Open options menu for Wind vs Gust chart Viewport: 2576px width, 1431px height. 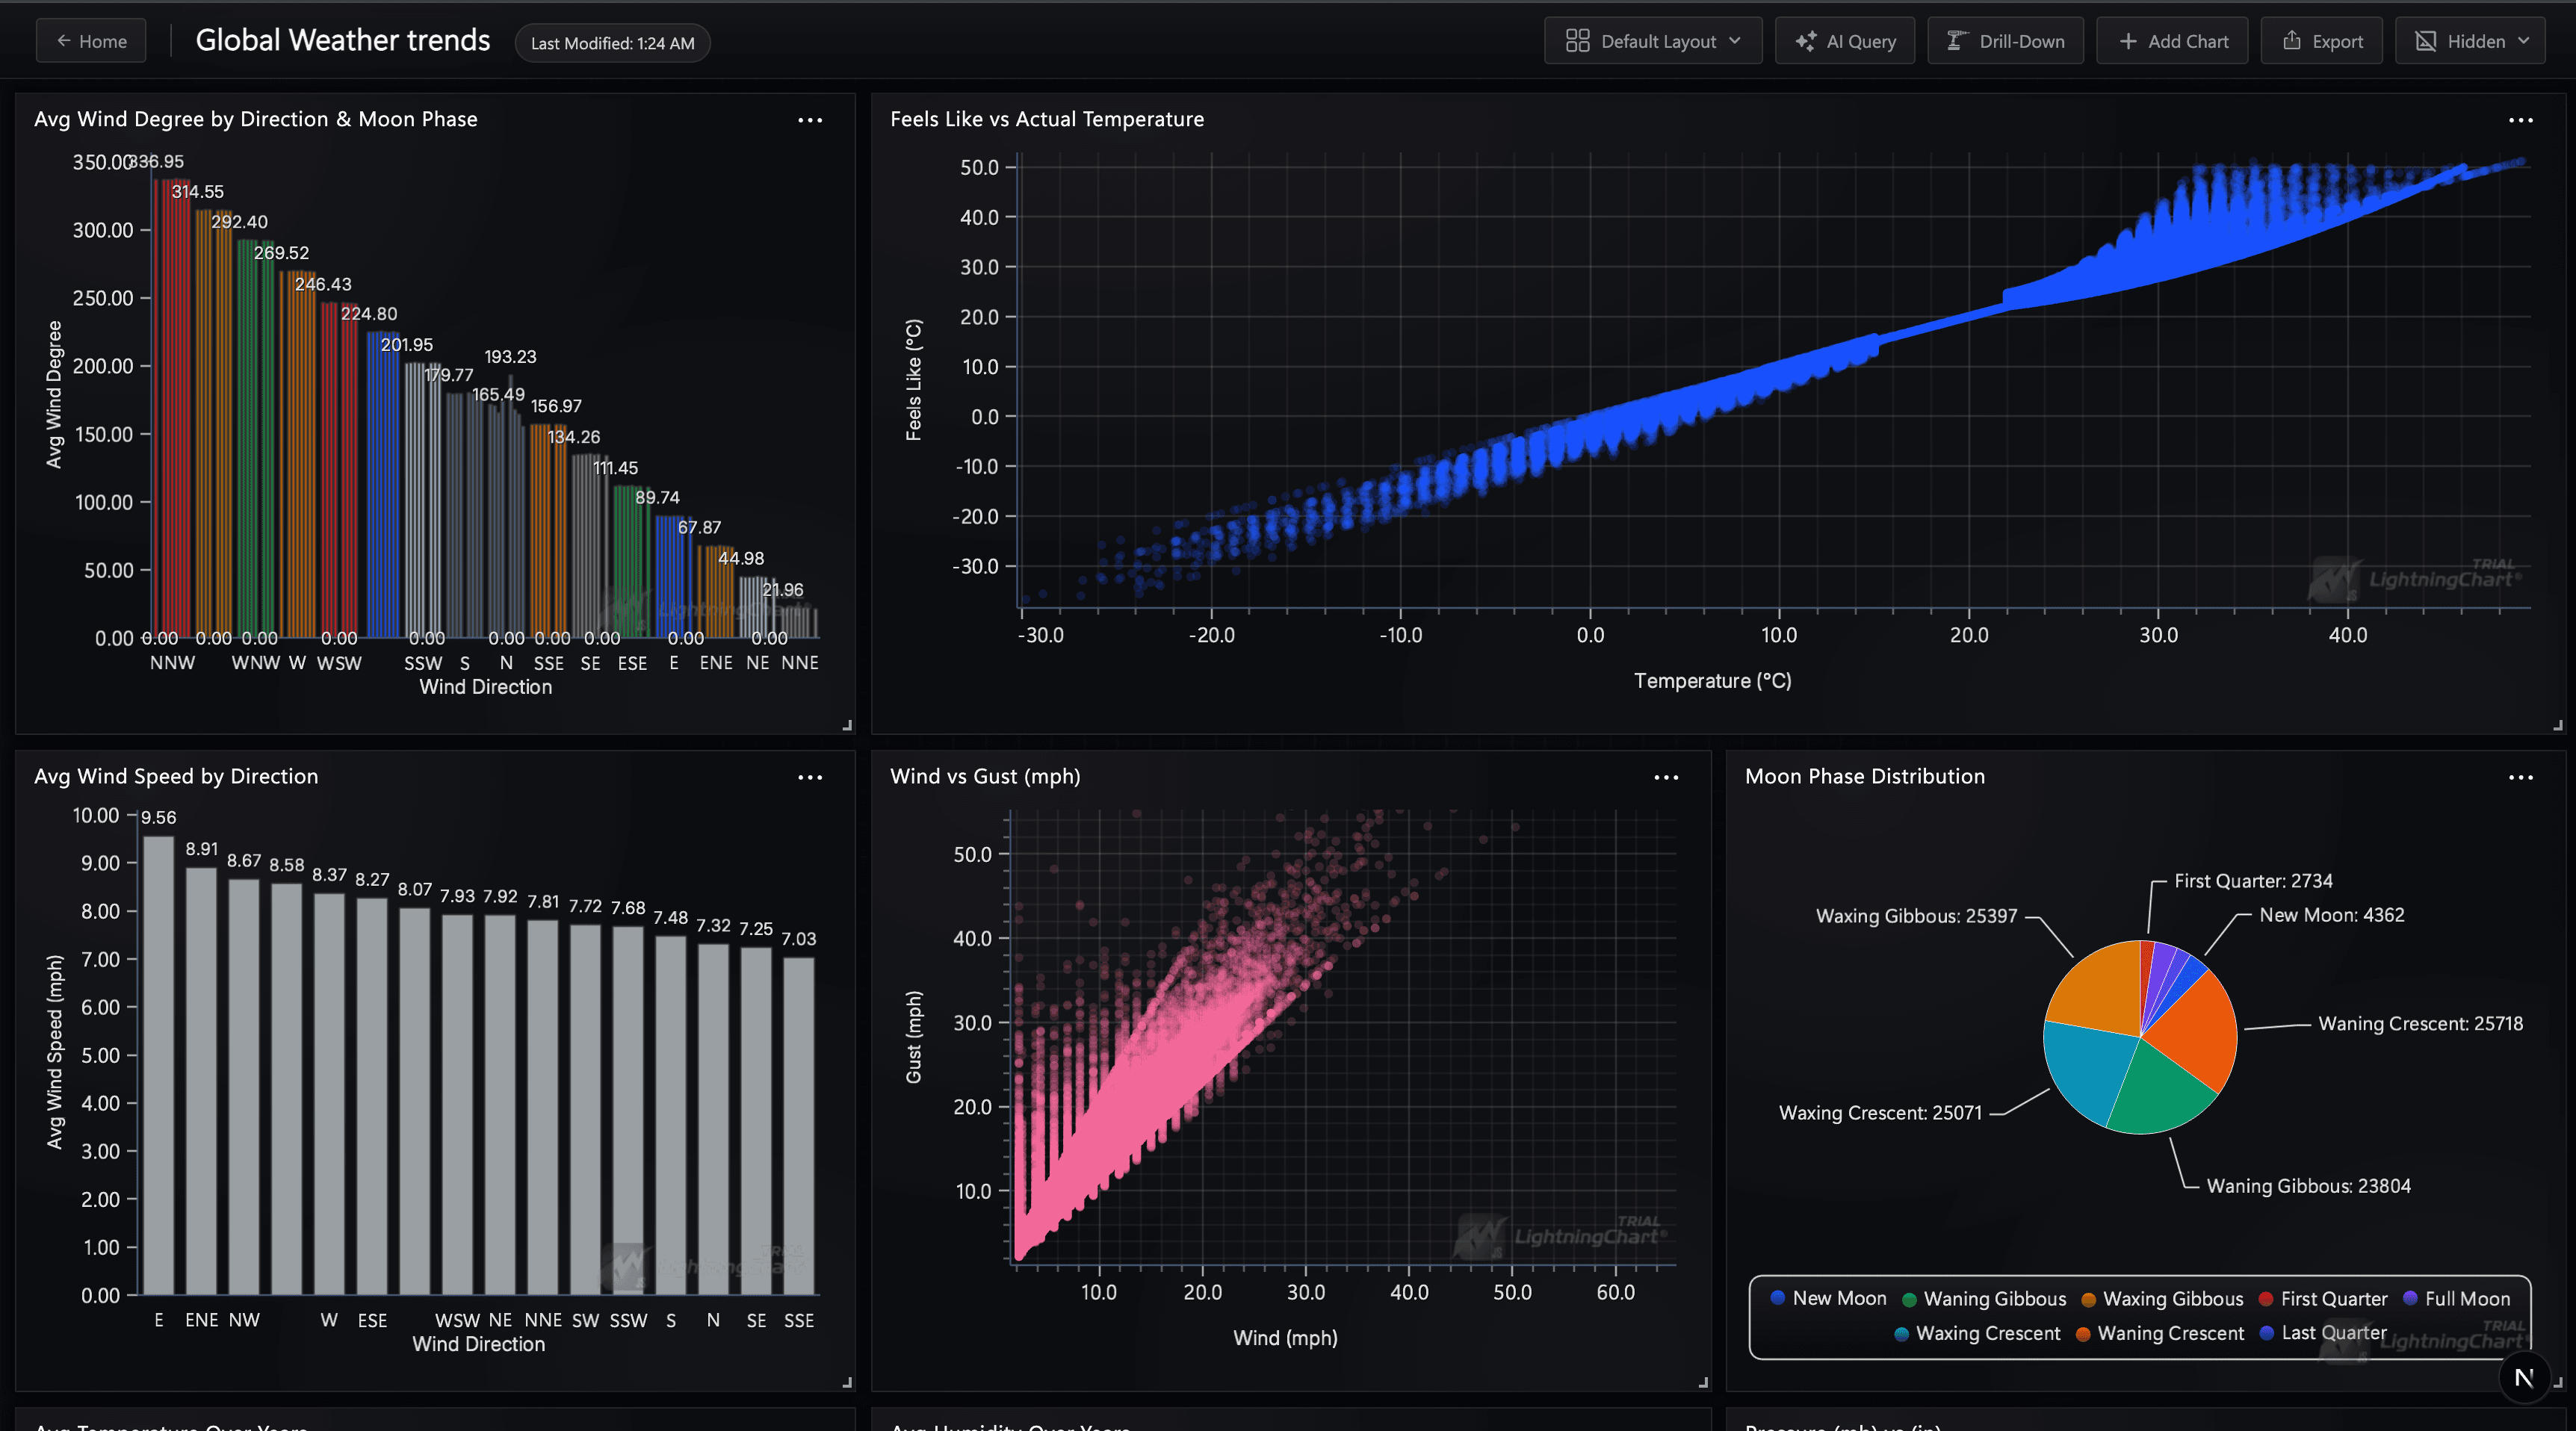pos(1666,777)
